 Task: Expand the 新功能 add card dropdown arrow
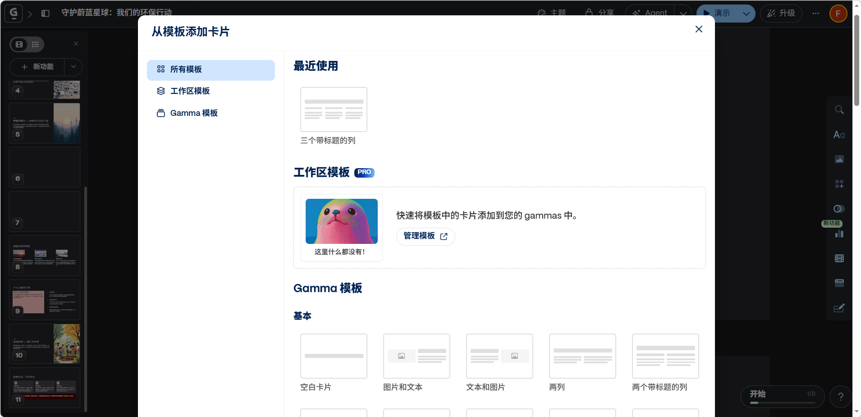(x=73, y=67)
